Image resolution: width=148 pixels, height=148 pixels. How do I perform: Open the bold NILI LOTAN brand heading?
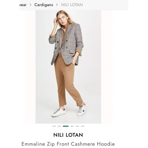[x=68, y=135]
